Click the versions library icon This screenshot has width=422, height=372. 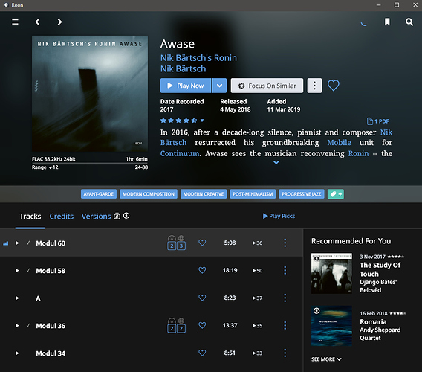117,216
